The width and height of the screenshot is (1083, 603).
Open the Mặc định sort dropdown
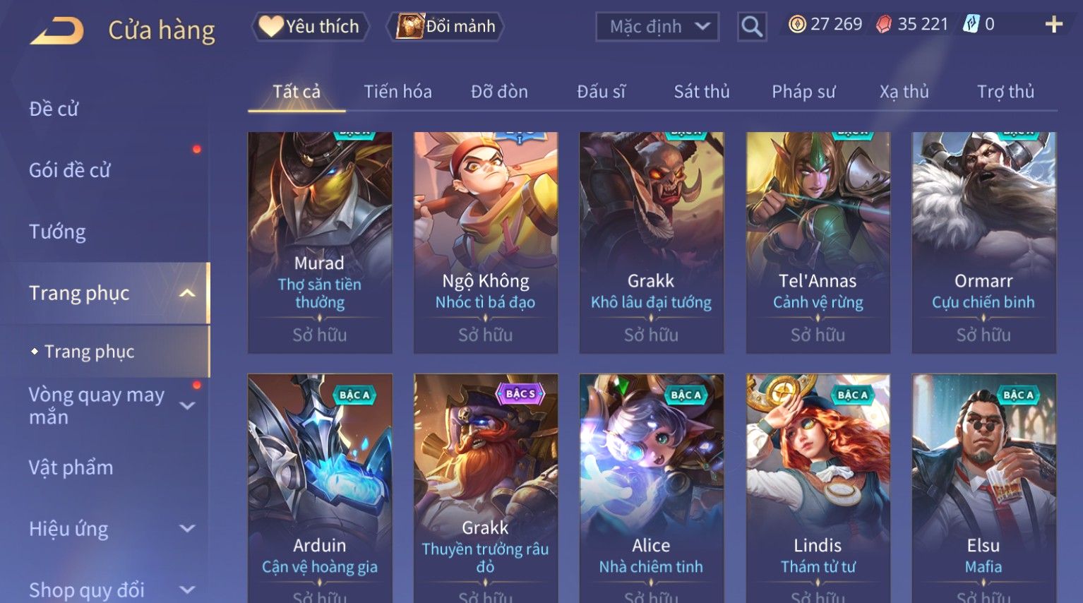[x=657, y=27]
